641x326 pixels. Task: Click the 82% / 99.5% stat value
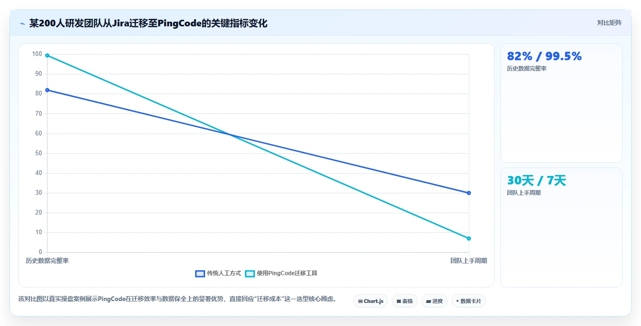[544, 56]
